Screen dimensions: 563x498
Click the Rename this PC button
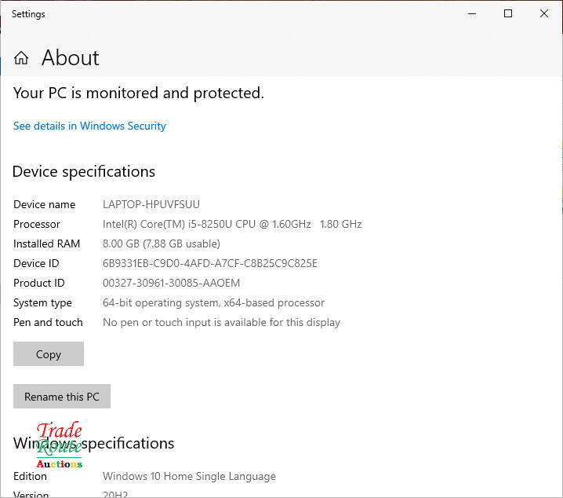[x=62, y=397]
